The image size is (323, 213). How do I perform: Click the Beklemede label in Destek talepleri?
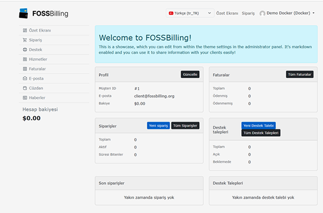click(x=222, y=162)
